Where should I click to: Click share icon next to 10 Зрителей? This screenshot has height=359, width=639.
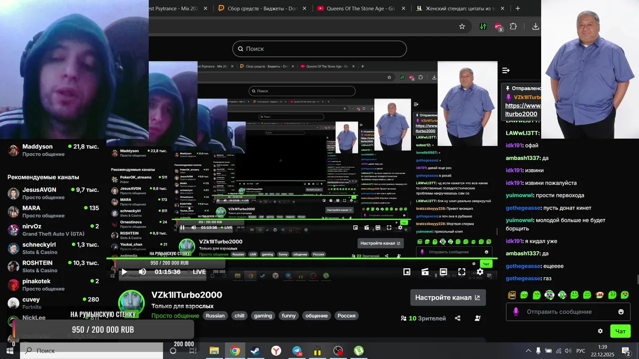point(458,318)
